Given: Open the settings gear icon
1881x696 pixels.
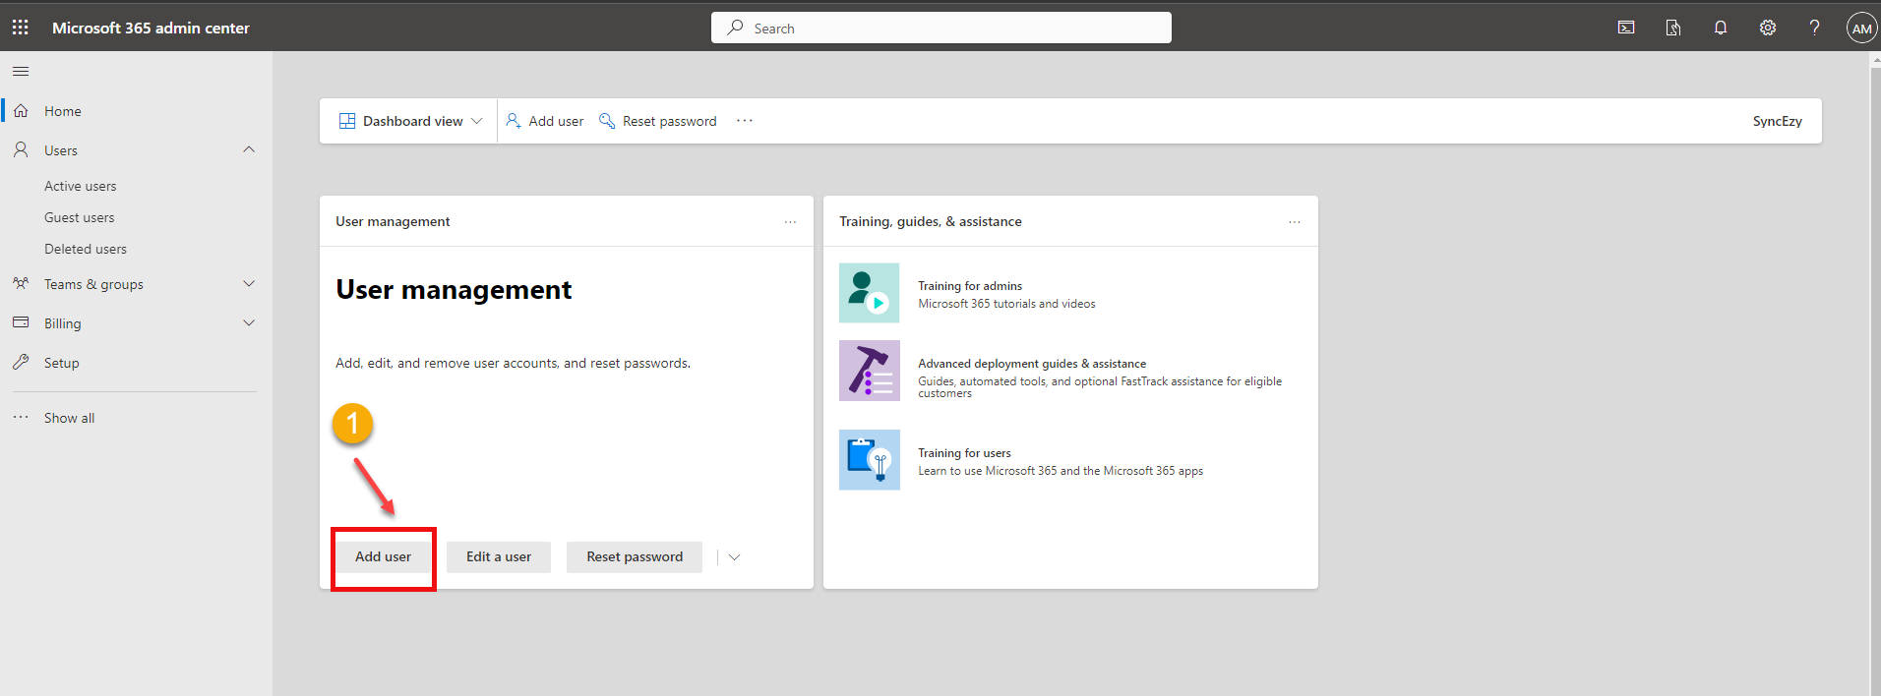Looking at the screenshot, I should (1768, 28).
